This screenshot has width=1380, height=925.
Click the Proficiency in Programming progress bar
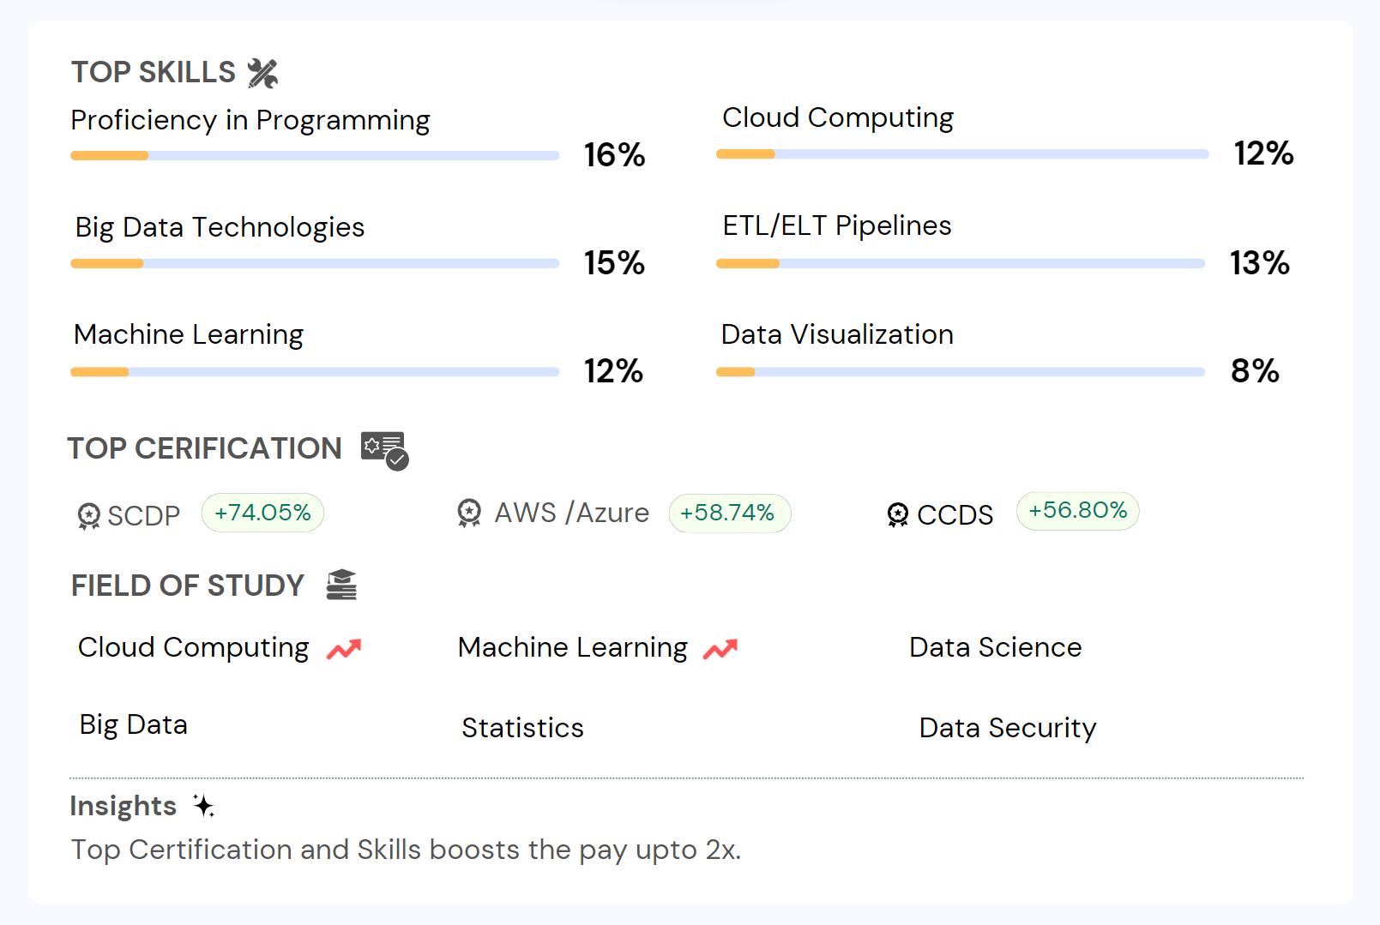(x=315, y=156)
